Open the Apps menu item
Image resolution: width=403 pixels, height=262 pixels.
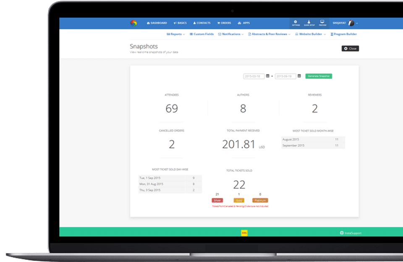coord(243,23)
